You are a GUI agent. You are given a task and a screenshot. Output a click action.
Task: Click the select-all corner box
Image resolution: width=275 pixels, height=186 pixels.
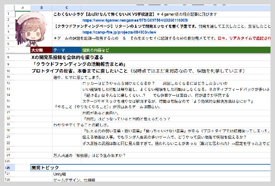[8, 8]
